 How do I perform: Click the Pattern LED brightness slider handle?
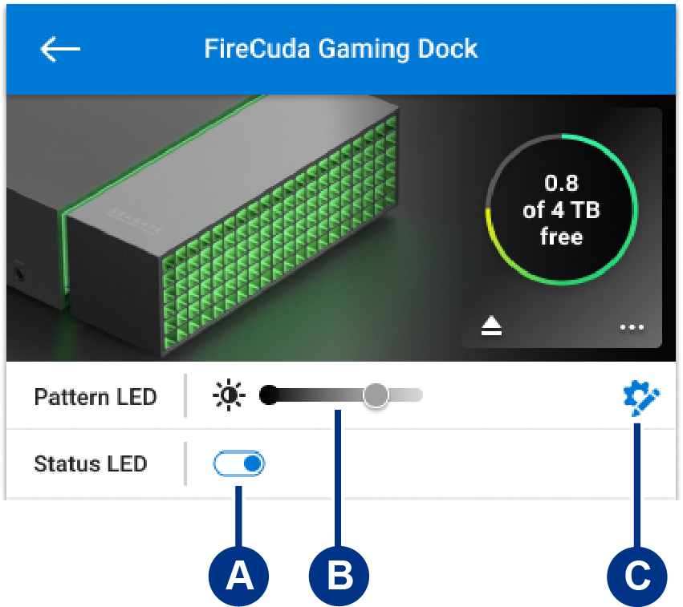[375, 395]
